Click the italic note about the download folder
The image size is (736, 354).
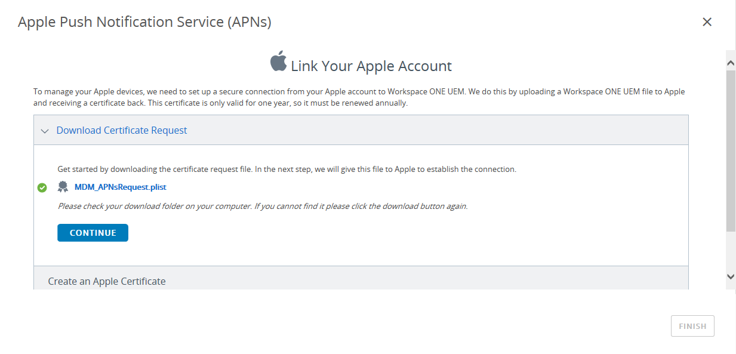coord(263,206)
